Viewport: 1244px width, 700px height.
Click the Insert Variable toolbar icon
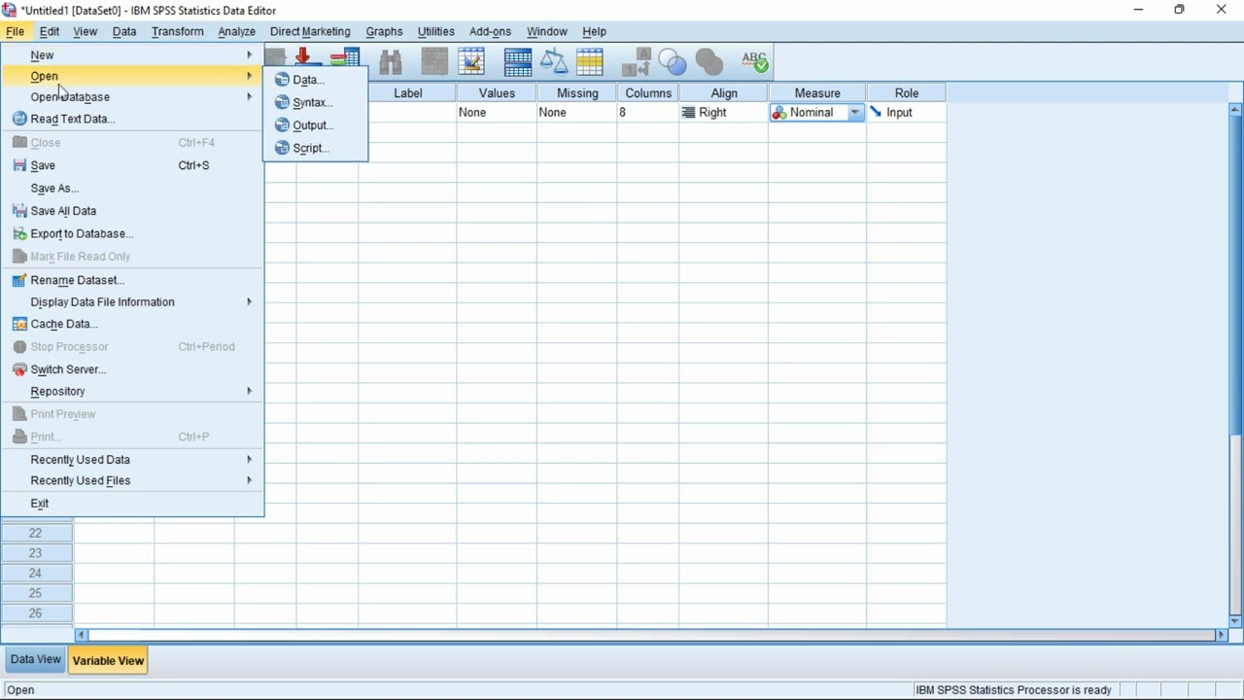(471, 63)
